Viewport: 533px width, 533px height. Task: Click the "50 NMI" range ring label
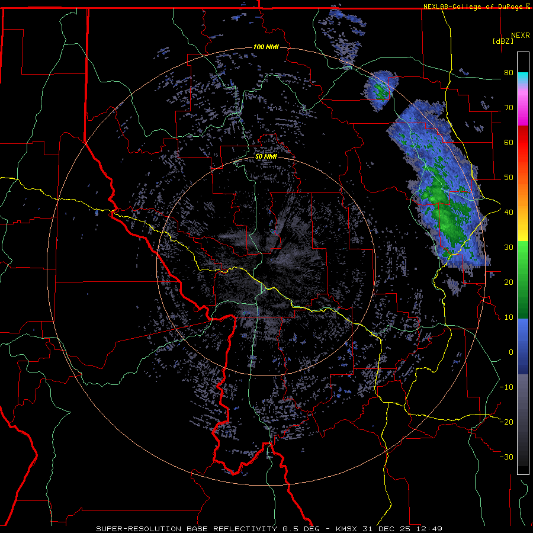266,157
